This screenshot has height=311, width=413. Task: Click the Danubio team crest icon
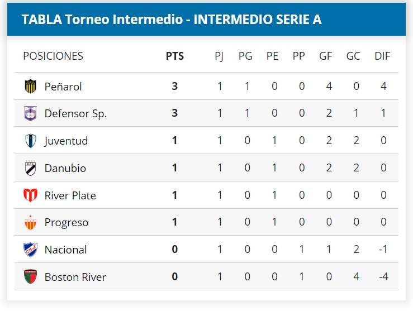click(x=30, y=168)
